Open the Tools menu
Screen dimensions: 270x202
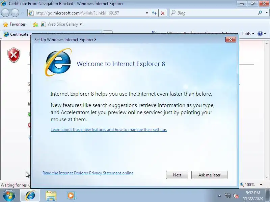(248, 34)
